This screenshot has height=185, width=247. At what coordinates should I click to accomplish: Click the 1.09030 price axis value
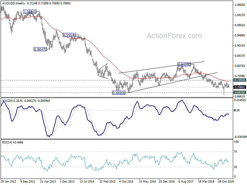(240, 5)
